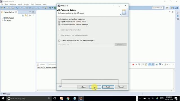Viewport: 180px width, 101px height.
Task: Click the Open Perspective icon
Action: 167,8
